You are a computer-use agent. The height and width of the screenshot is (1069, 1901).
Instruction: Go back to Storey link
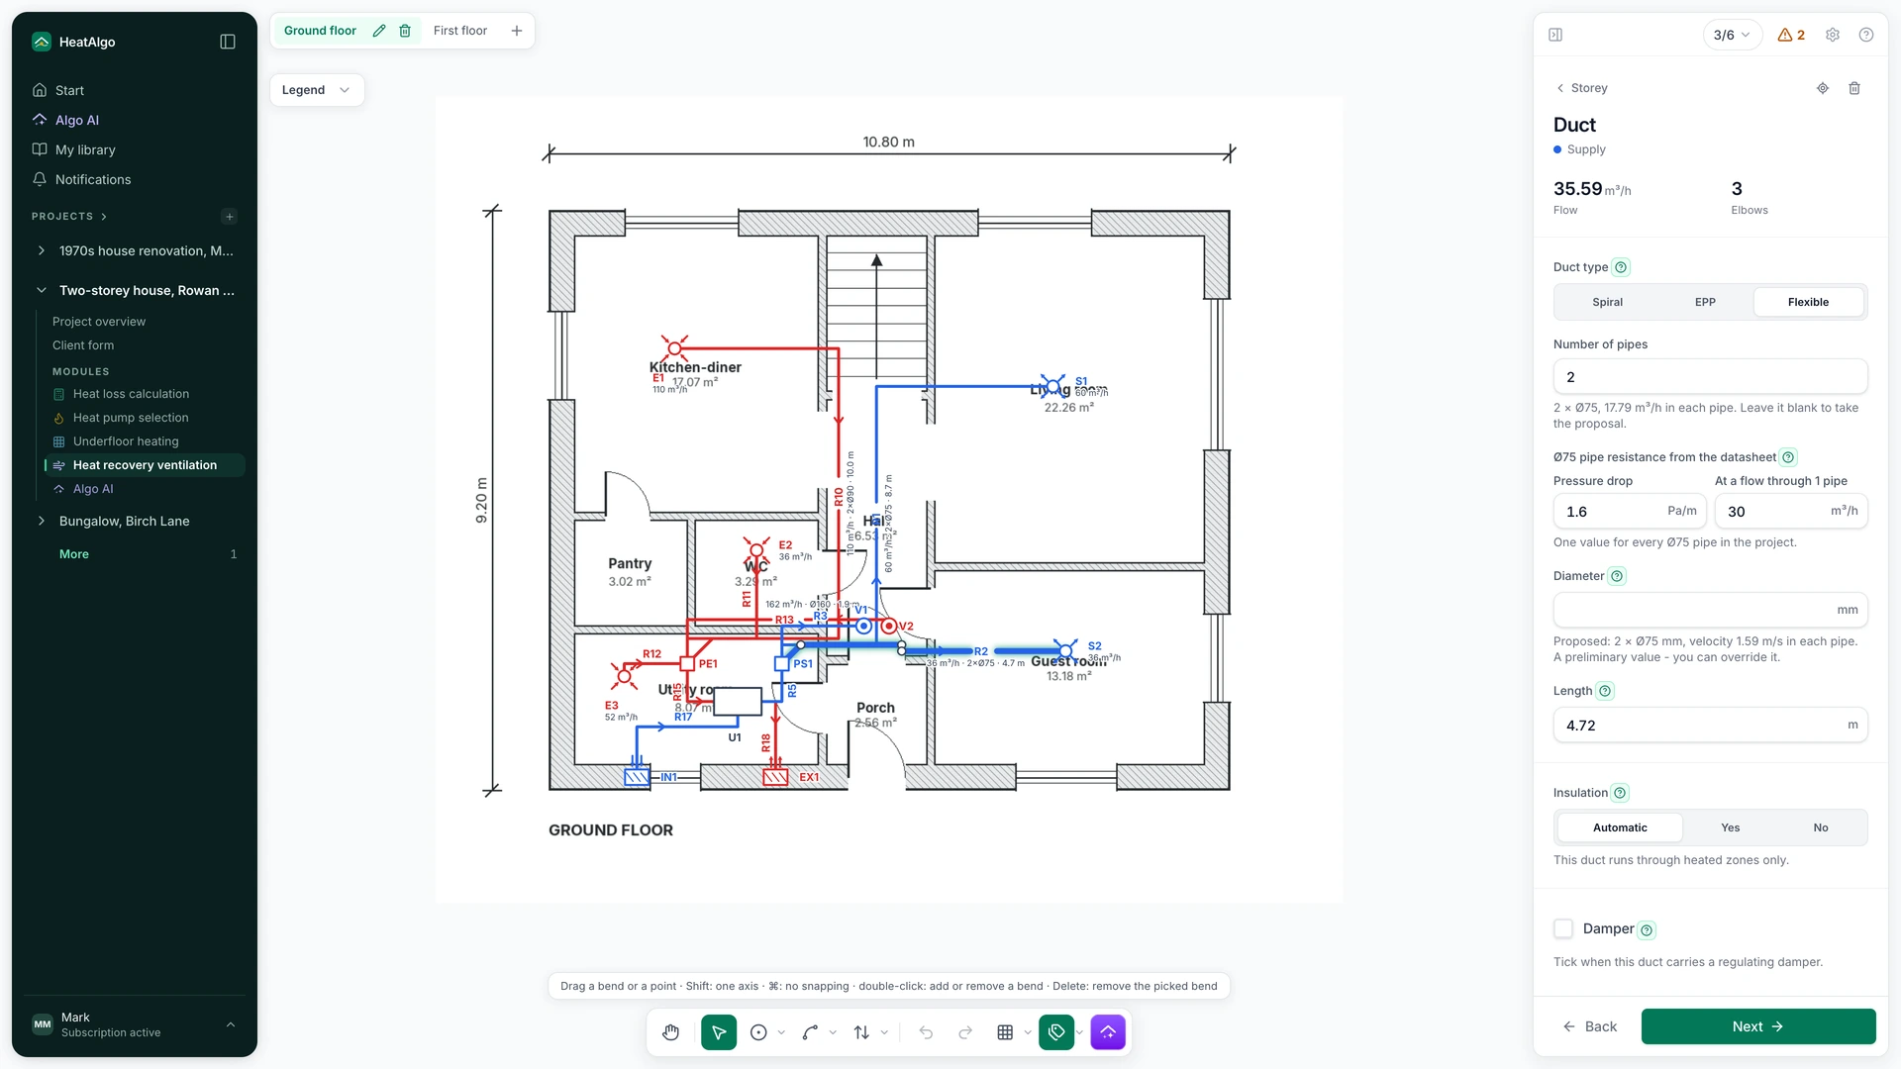1581,88
